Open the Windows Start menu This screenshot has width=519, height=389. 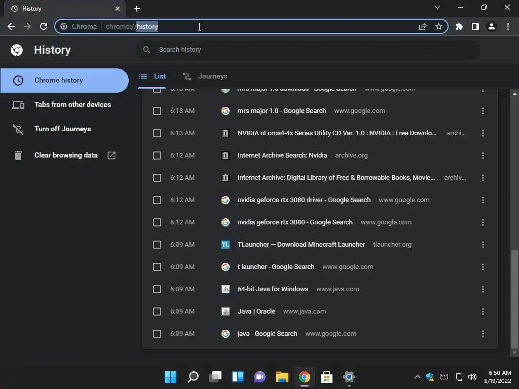click(170, 377)
